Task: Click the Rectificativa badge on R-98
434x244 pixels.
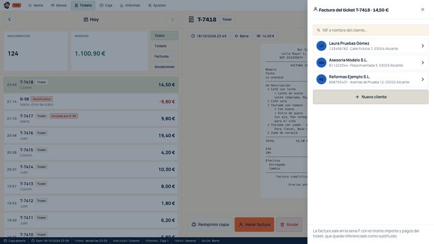Action: point(42,99)
